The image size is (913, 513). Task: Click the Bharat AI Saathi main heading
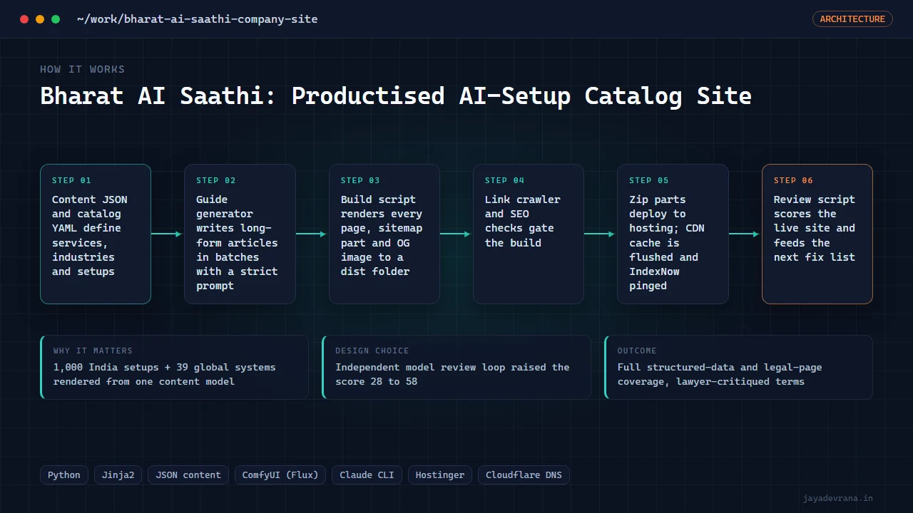point(396,95)
